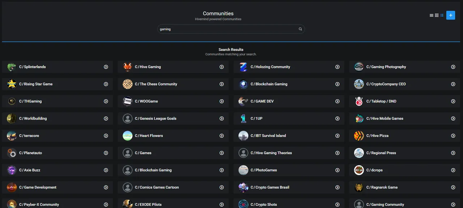The height and width of the screenshot is (208, 463).
Task: Open WOOGame with its arrow icon
Action: (222, 101)
